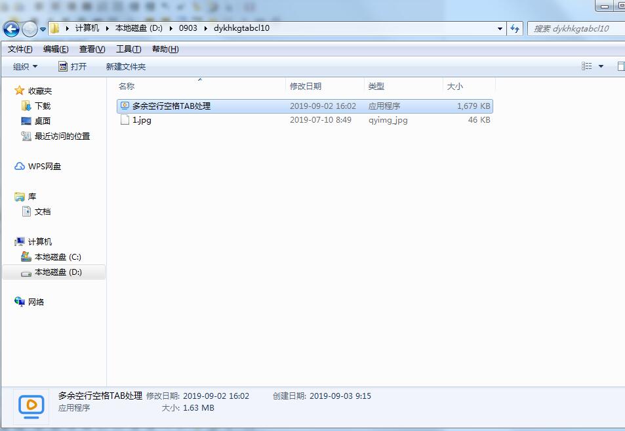The height and width of the screenshot is (431, 625).
Task: Open the 编辑(E) menu
Action: [x=56, y=49]
